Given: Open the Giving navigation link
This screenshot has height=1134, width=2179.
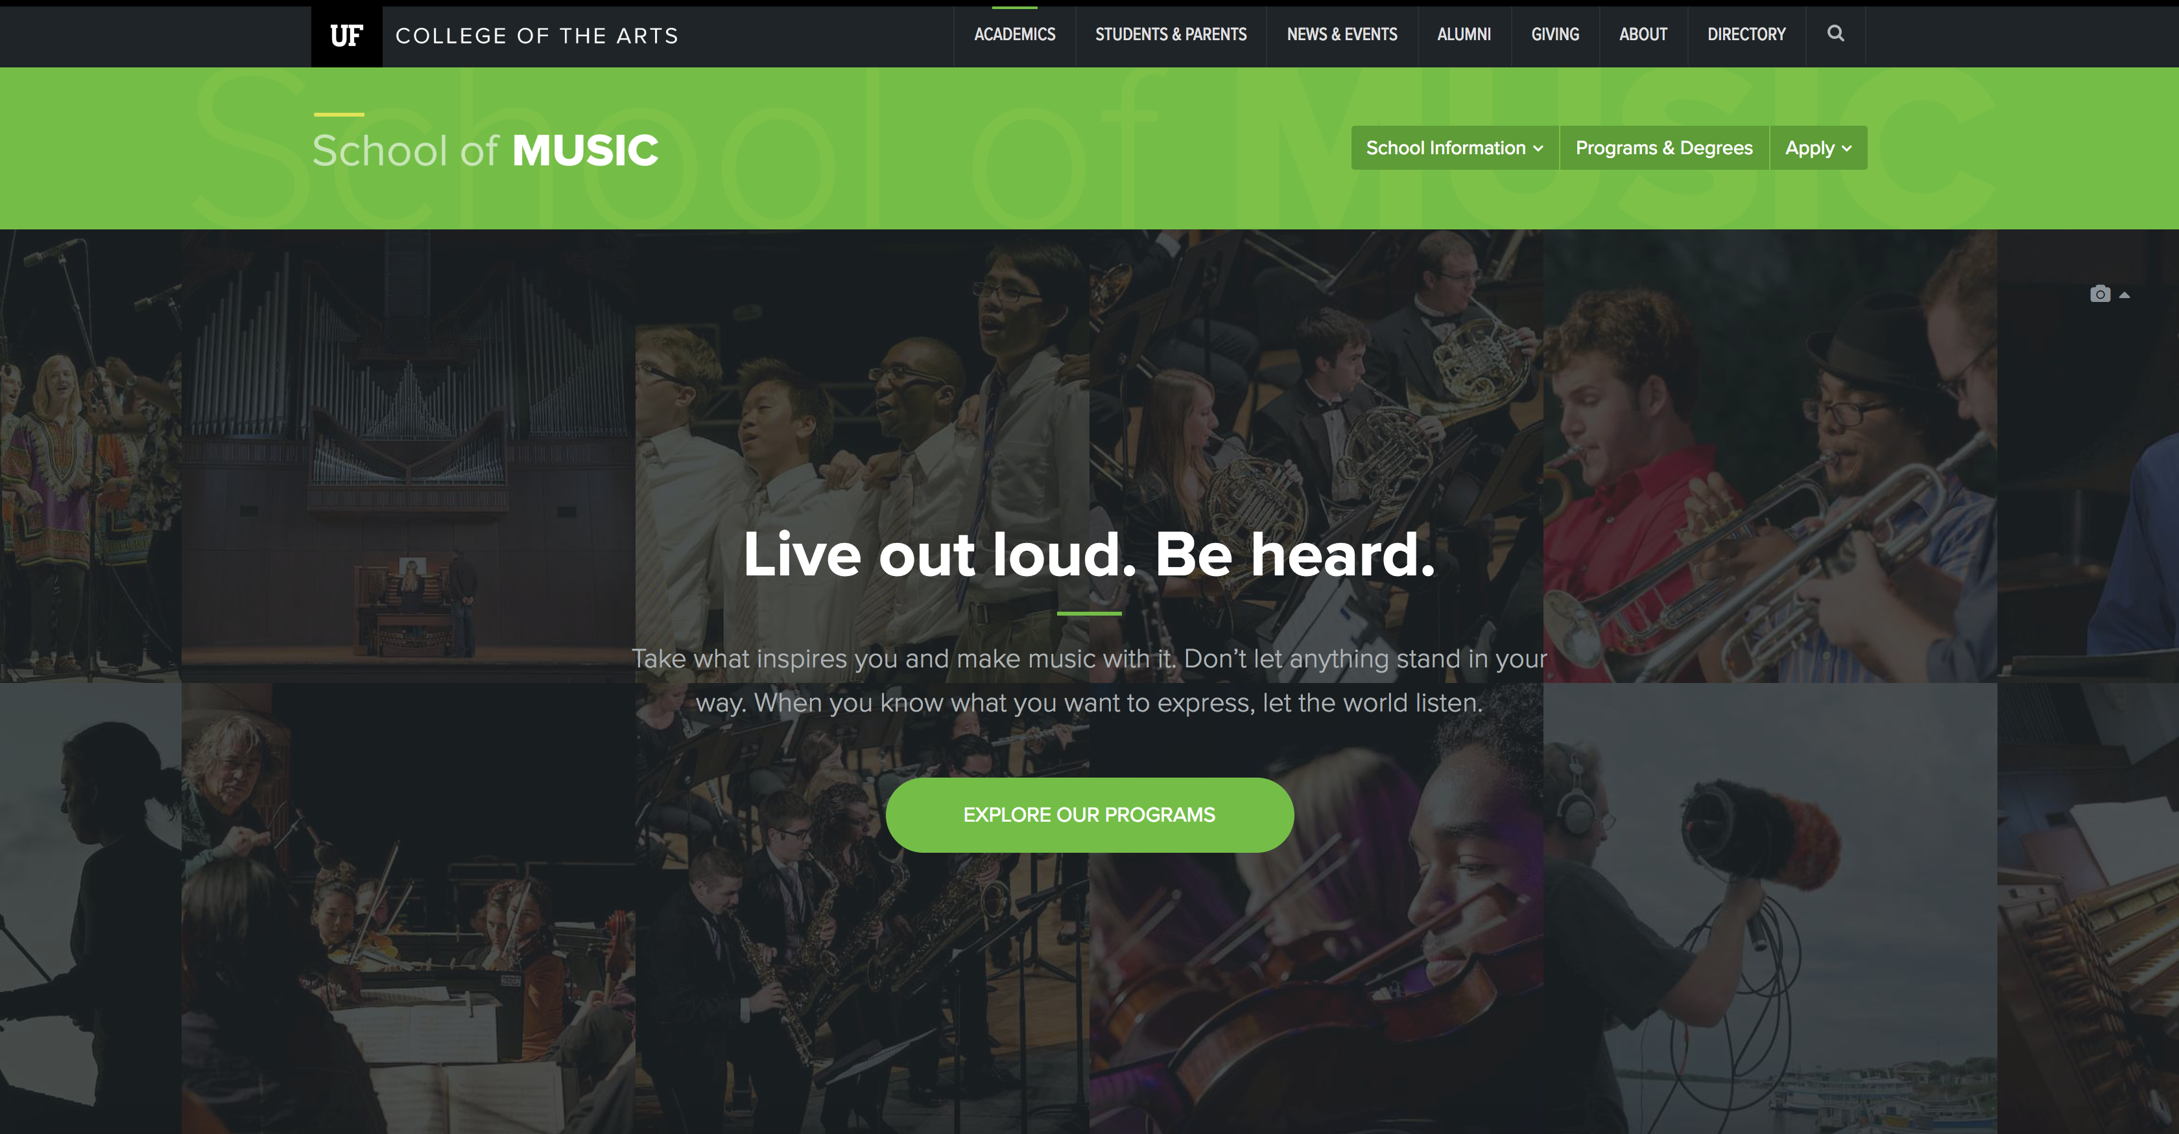Looking at the screenshot, I should point(1554,34).
